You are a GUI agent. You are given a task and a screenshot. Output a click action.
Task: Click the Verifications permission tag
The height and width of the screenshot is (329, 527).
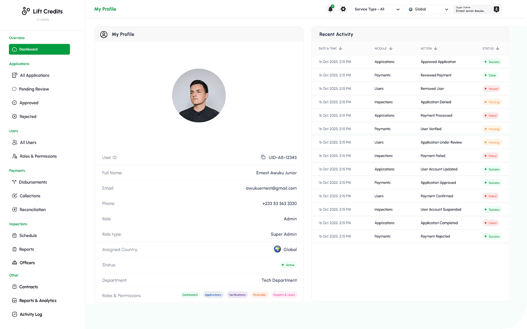tap(237, 295)
